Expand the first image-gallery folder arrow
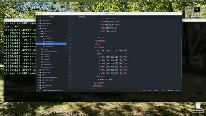The height and width of the screenshot is (116, 206). (39, 21)
